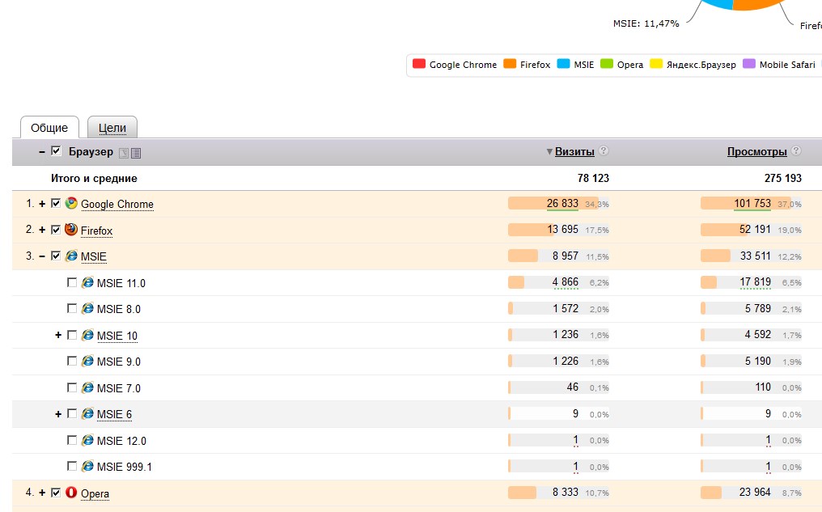Collapse all rows with Браузер minus
822x512 pixels.
pyautogui.click(x=42, y=152)
